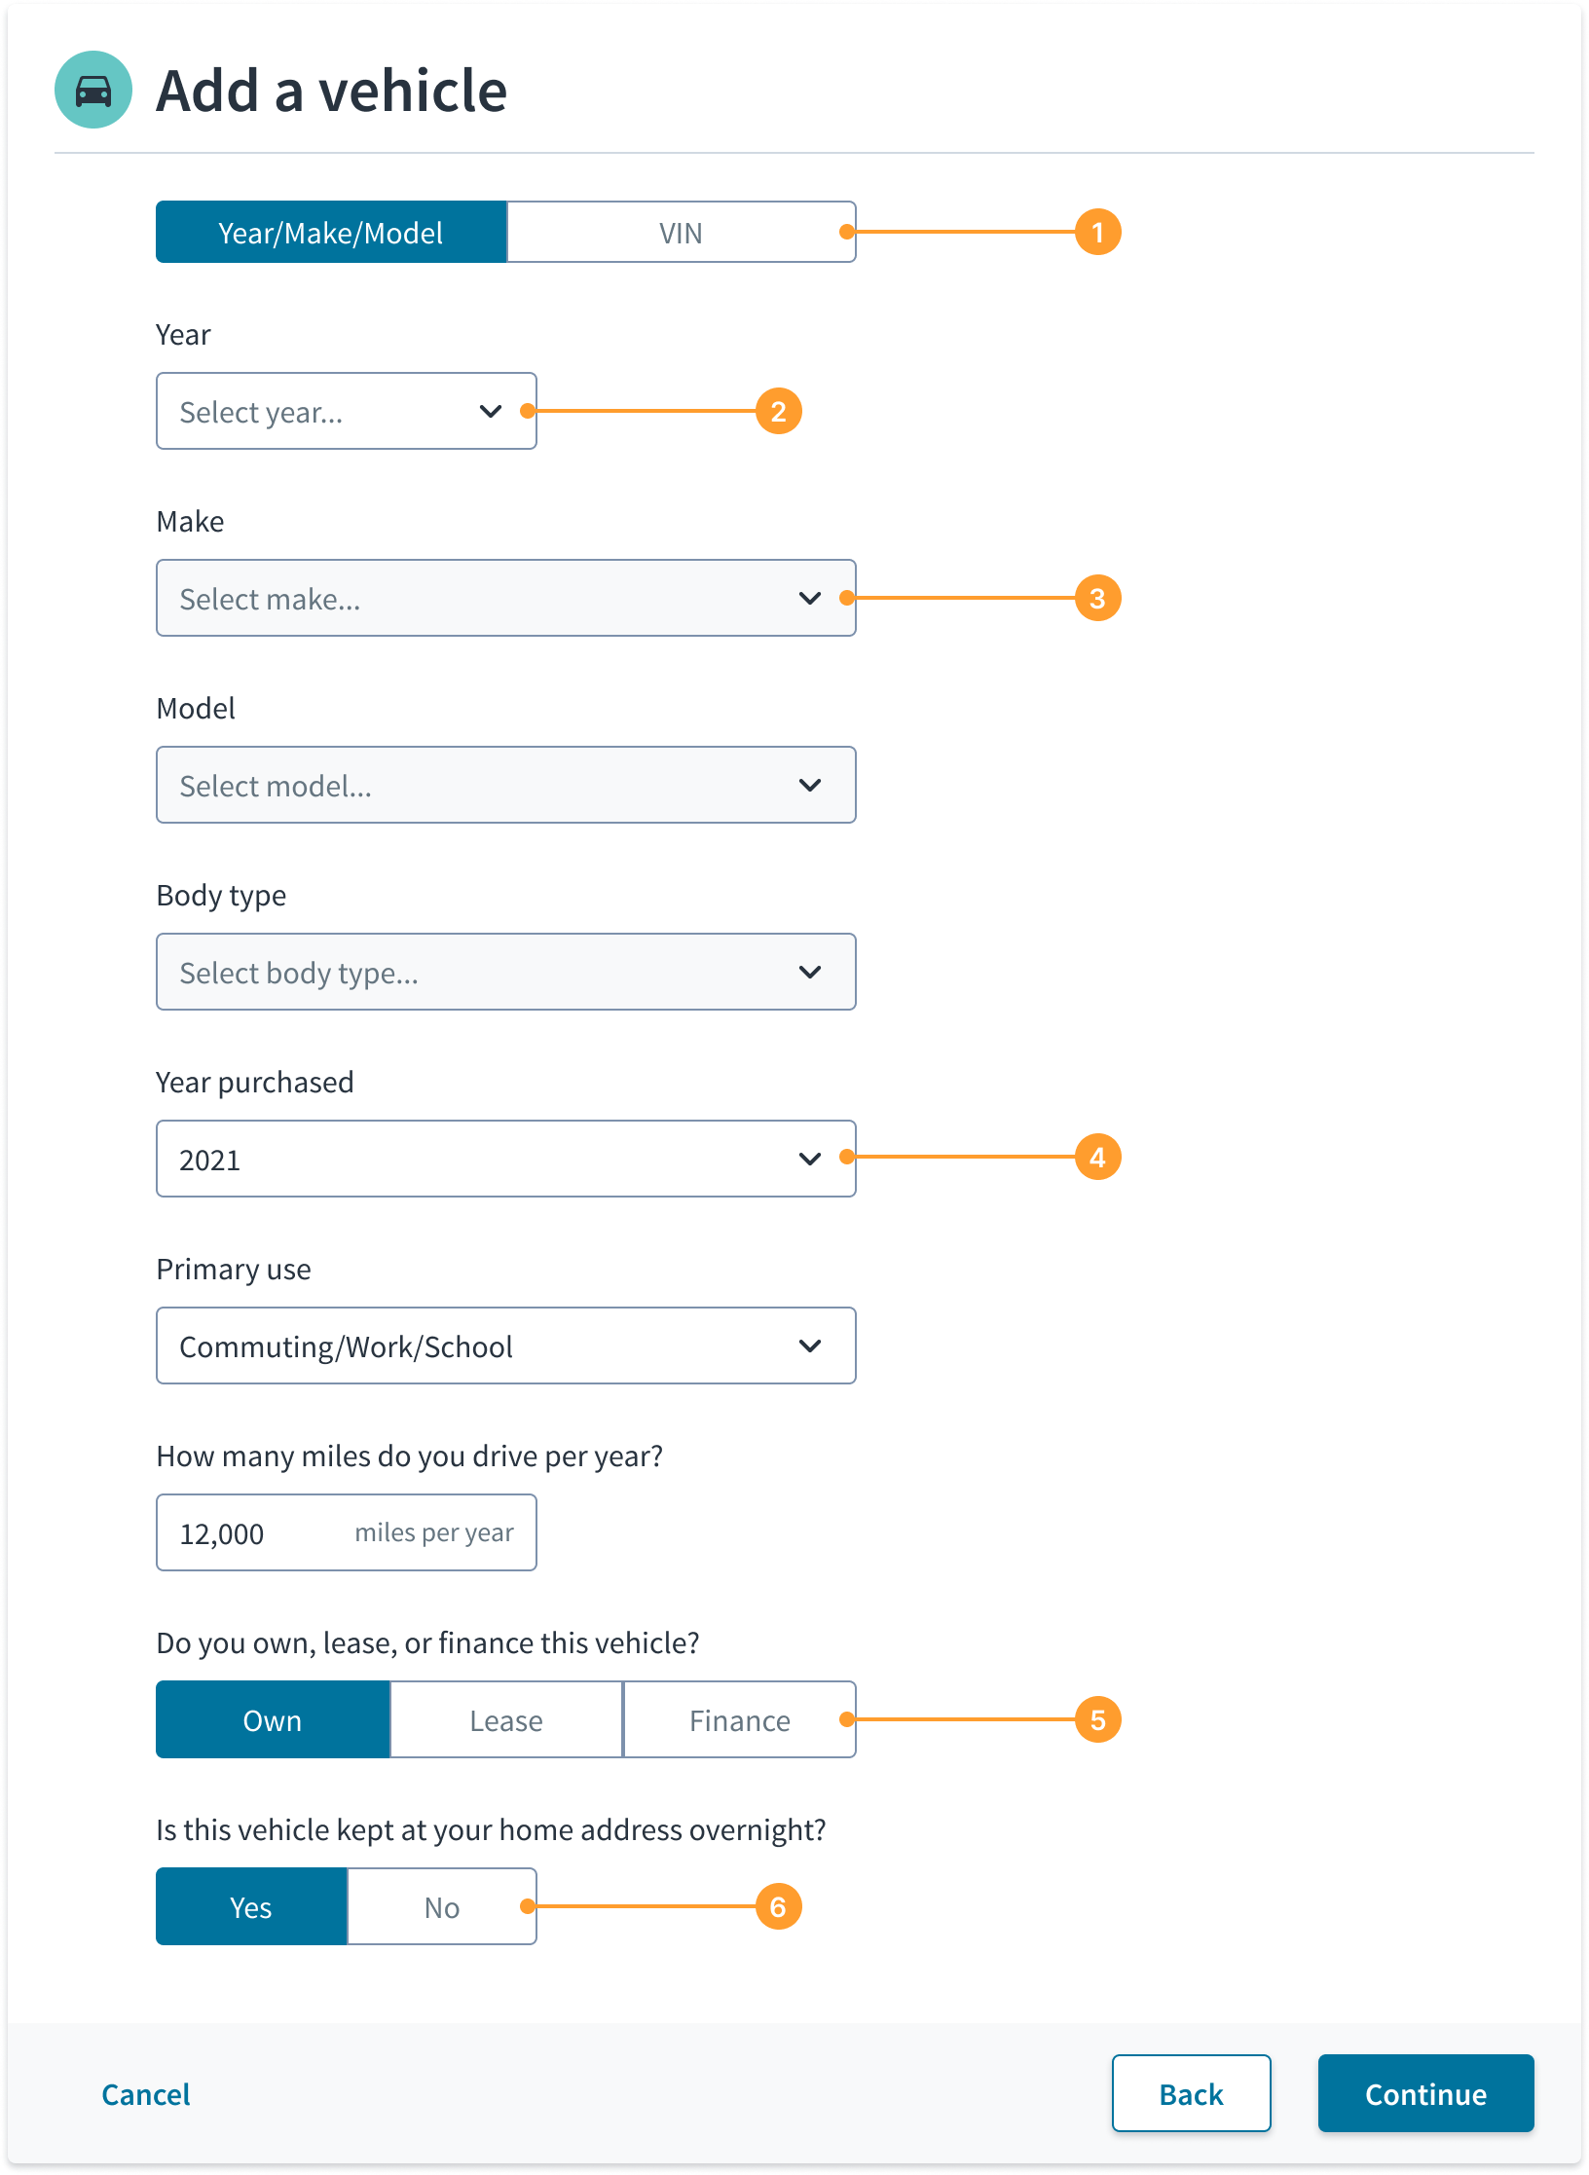
Task: Select No for kept at home overnight
Action: [442, 1906]
